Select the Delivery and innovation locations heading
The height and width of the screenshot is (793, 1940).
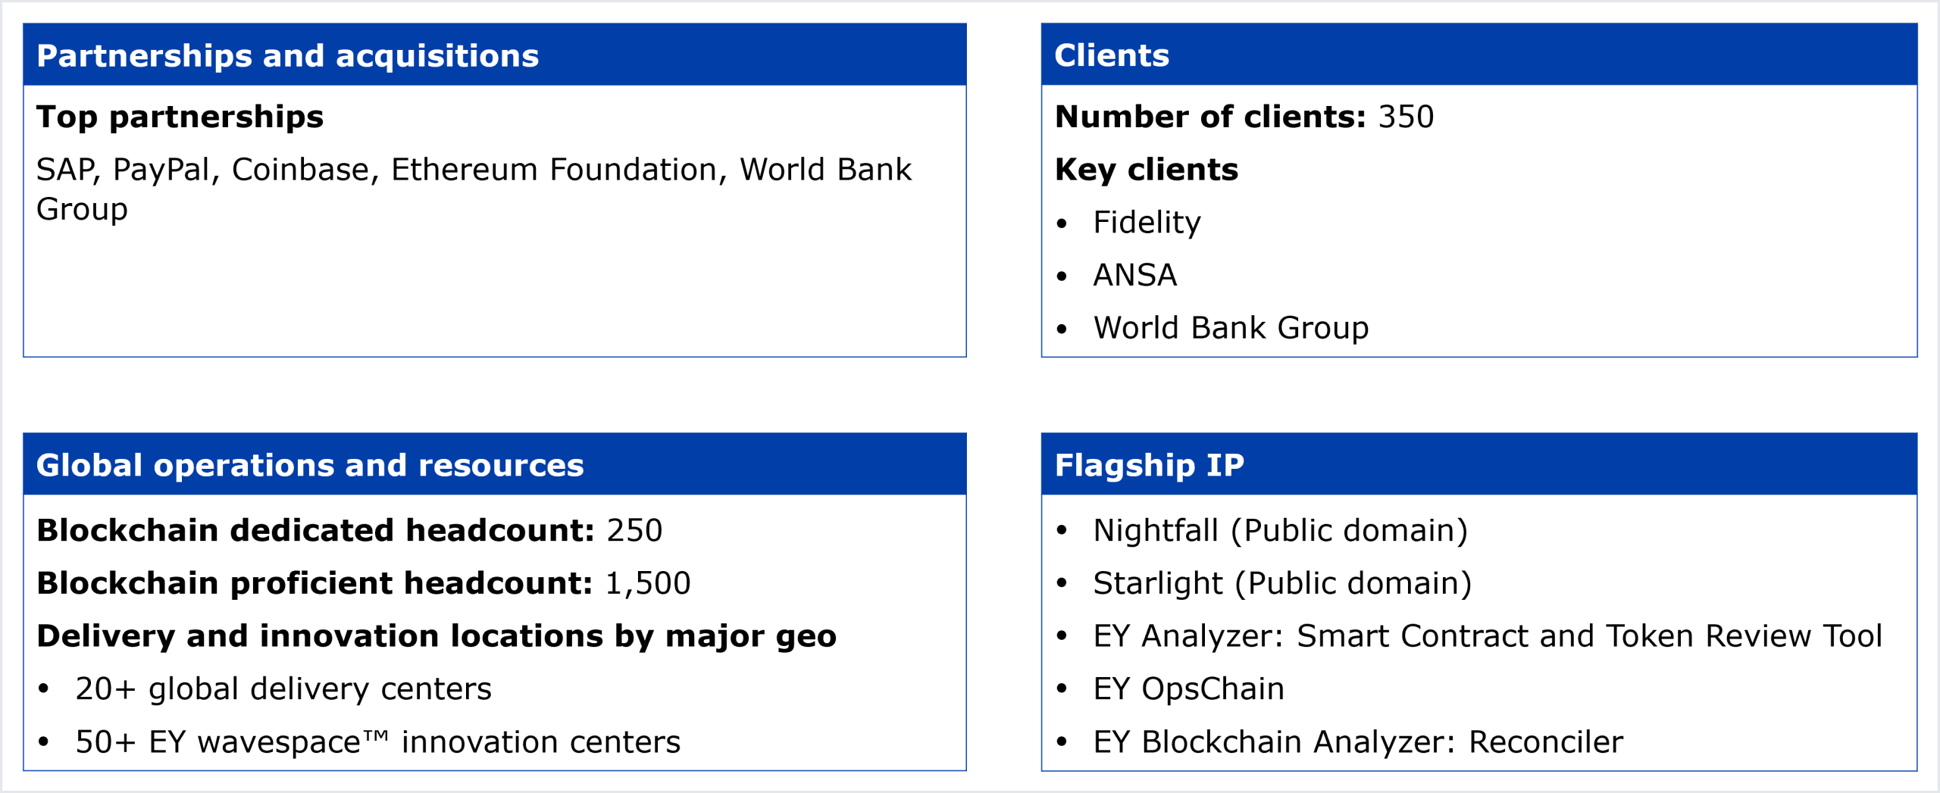pos(436,636)
